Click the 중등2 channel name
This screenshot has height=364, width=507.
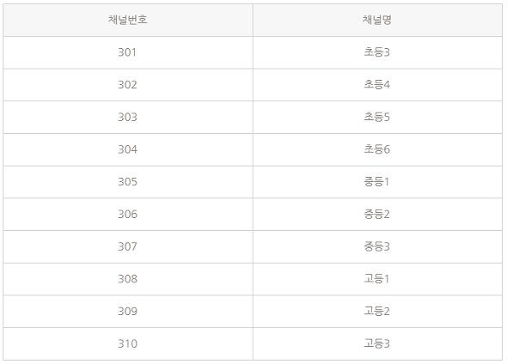[377, 214]
